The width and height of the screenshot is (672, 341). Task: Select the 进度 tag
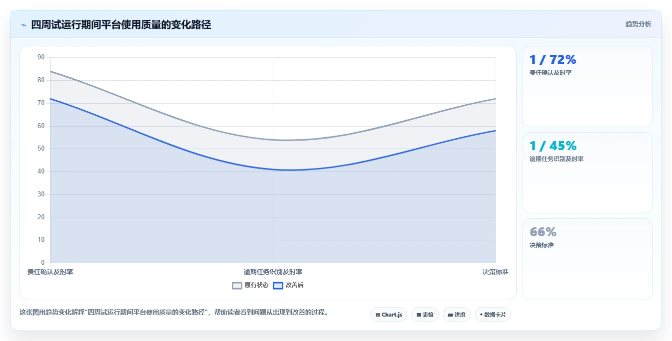click(x=456, y=315)
